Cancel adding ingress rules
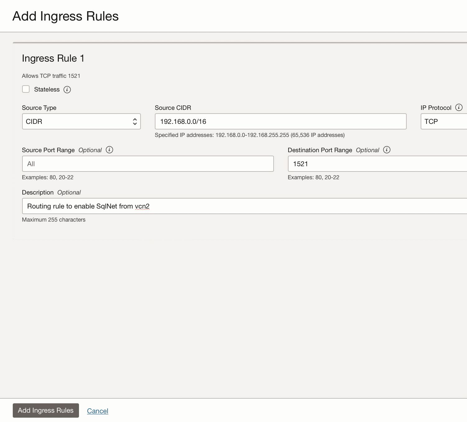467x422 pixels. (x=98, y=411)
